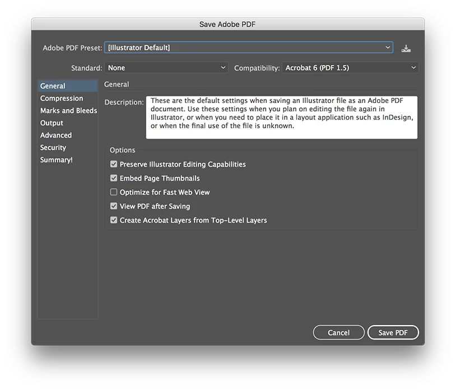Image resolution: width=456 pixels, height=390 pixels.
Task: Click inside the Description text box
Action: [x=282, y=118]
